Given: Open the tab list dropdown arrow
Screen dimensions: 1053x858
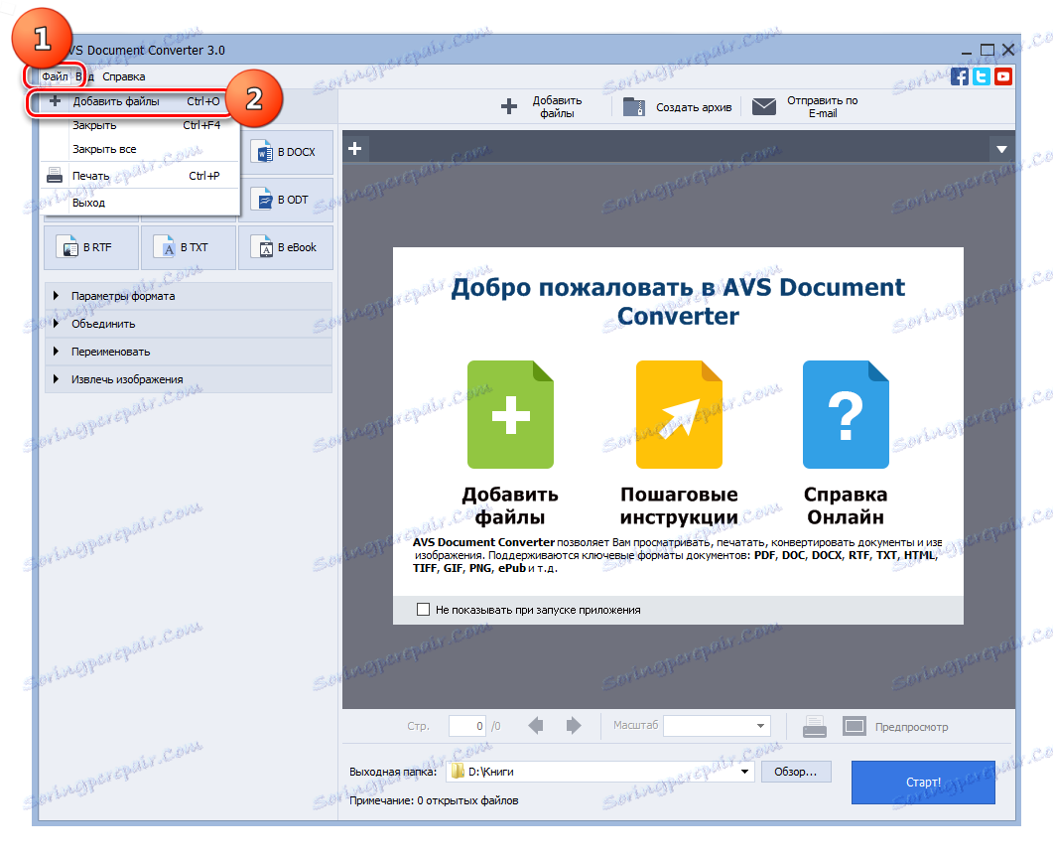Looking at the screenshot, I should pos(1001,149).
